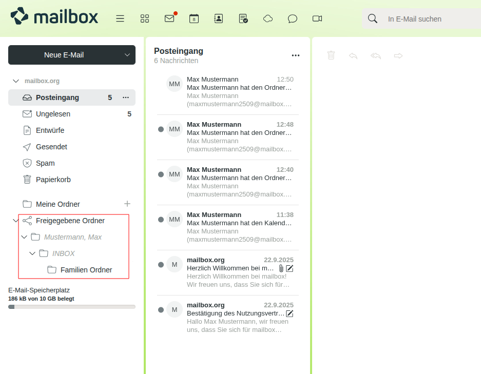Viewport: 481px width, 374px height.
Task: Open the tasks icon in top bar
Action: (243, 18)
